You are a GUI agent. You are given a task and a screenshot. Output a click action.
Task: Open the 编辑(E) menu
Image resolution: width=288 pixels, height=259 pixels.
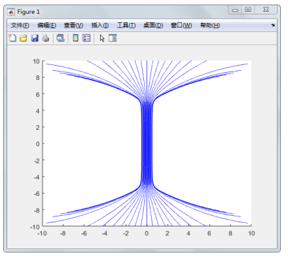pos(46,26)
